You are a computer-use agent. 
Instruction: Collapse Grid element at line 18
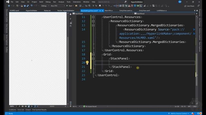click(93, 54)
